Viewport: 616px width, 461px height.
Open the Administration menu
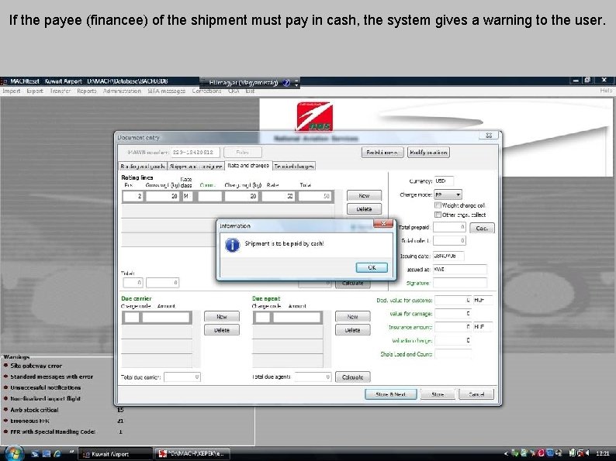click(x=122, y=91)
